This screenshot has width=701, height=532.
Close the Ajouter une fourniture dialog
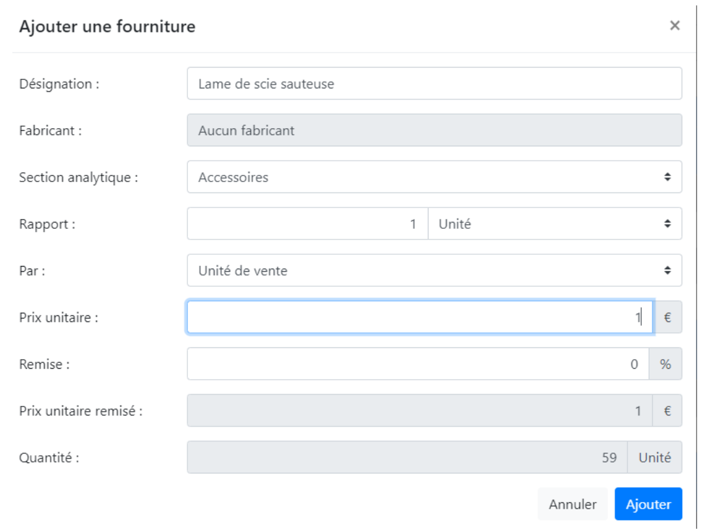pos(674,26)
